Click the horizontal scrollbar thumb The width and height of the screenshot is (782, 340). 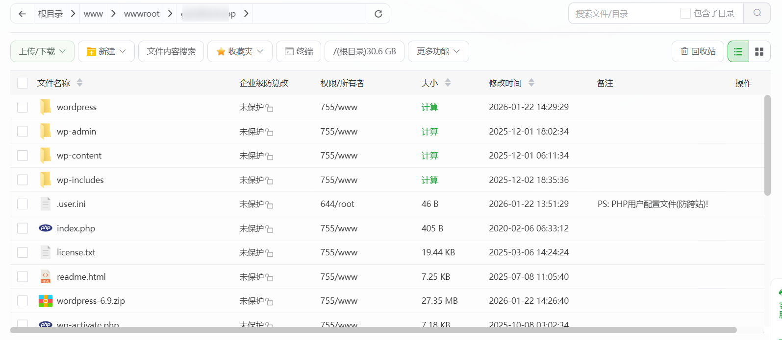point(374,330)
